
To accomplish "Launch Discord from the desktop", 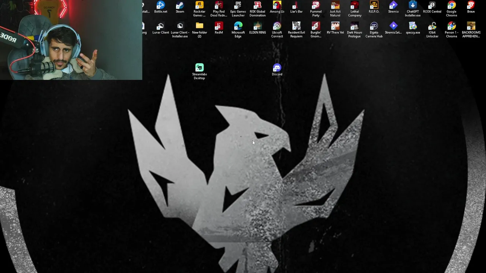I will 277,69.
